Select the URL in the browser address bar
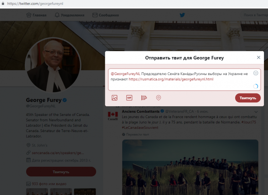The height and width of the screenshot is (195, 268). 35,4
